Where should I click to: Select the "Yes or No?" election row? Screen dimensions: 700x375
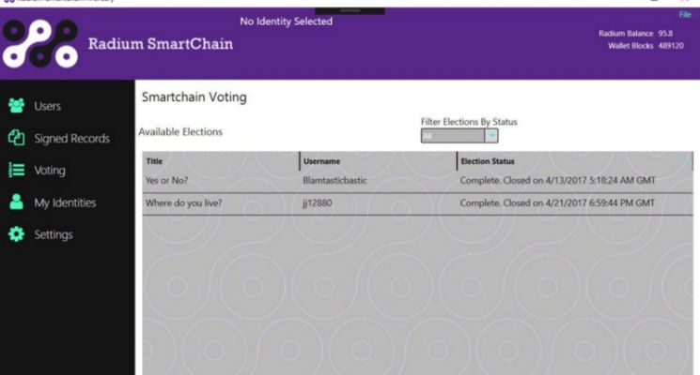[170, 180]
